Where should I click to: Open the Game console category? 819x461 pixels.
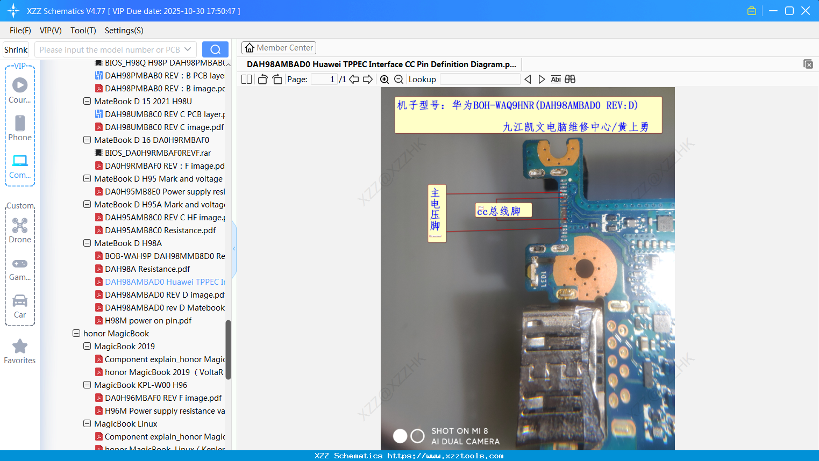(20, 269)
